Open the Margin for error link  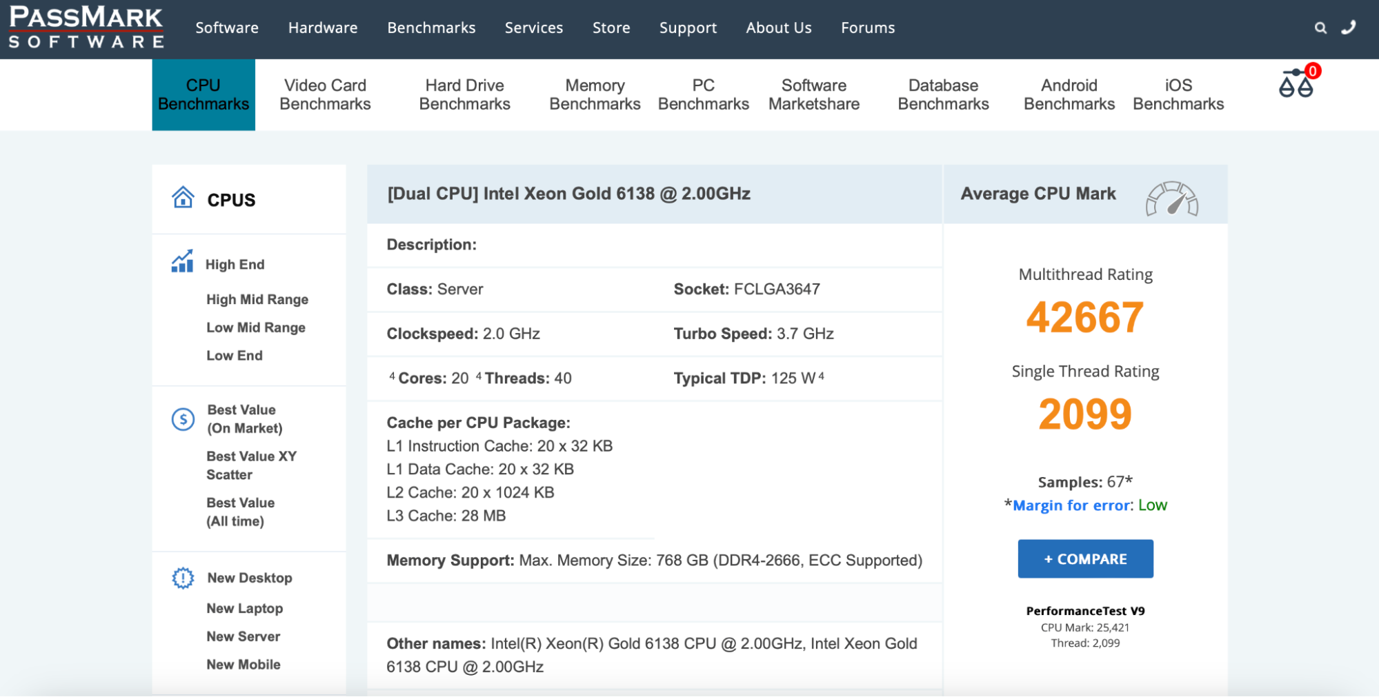point(1072,505)
